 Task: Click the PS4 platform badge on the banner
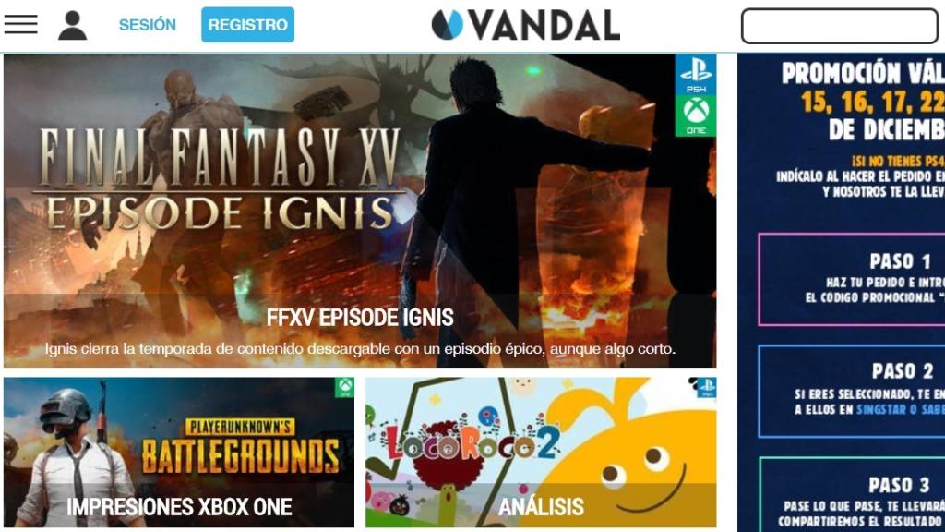(696, 74)
